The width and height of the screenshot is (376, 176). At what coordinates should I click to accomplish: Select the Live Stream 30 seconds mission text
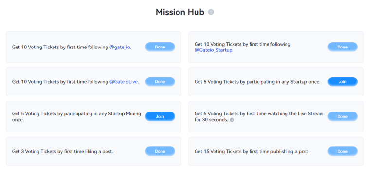tap(259, 117)
